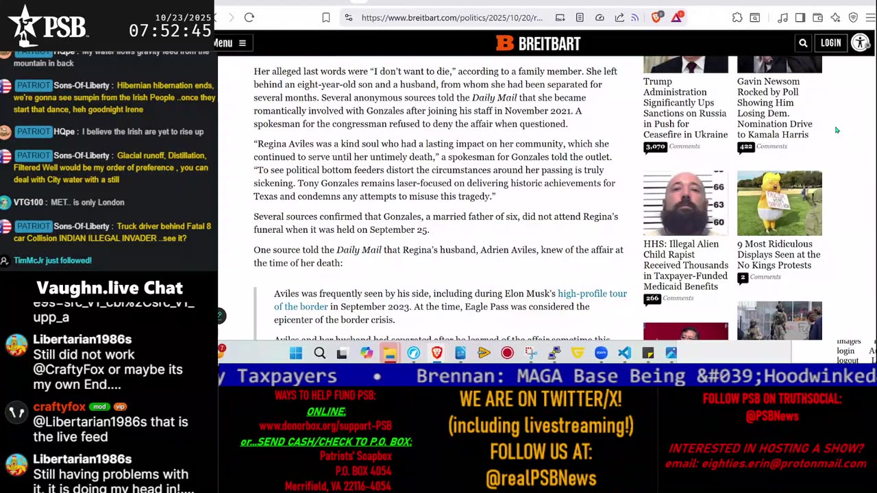Viewport: 877px width, 493px height.
Task: Open the reader mode icon in the address bar
Action: click(x=580, y=17)
